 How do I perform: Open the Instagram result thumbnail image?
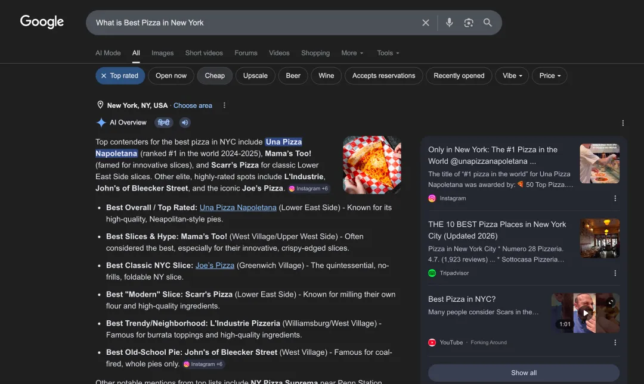click(x=599, y=164)
